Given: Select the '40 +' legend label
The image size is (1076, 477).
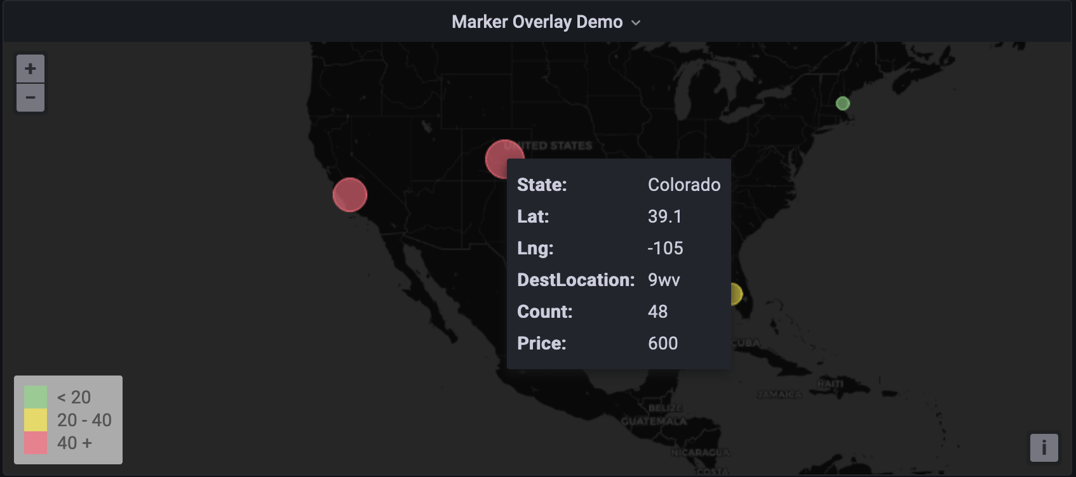Looking at the screenshot, I should tap(74, 443).
